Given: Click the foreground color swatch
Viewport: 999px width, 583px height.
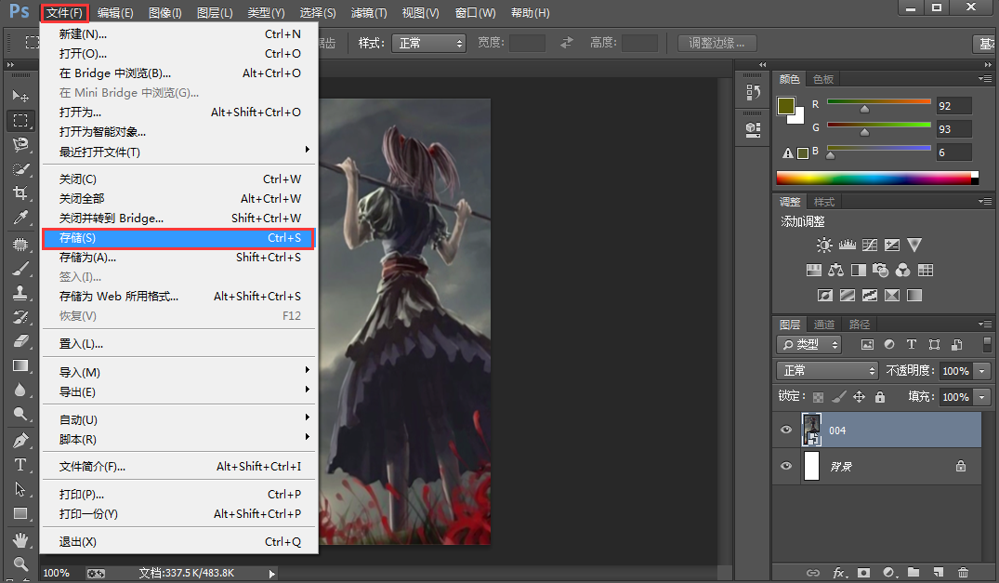Looking at the screenshot, I should click(786, 106).
